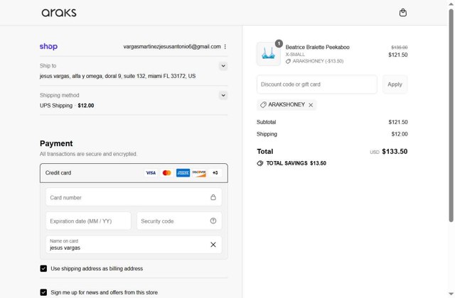Click the Discover card icon
Viewport: 455px width, 298px height.
pyautogui.click(x=199, y=173)
